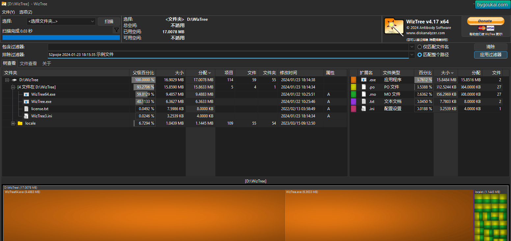The height and width of the screenshot is (241, 511).
Task: Collapse the D:\WizTree root node
Action: [7, 80]
